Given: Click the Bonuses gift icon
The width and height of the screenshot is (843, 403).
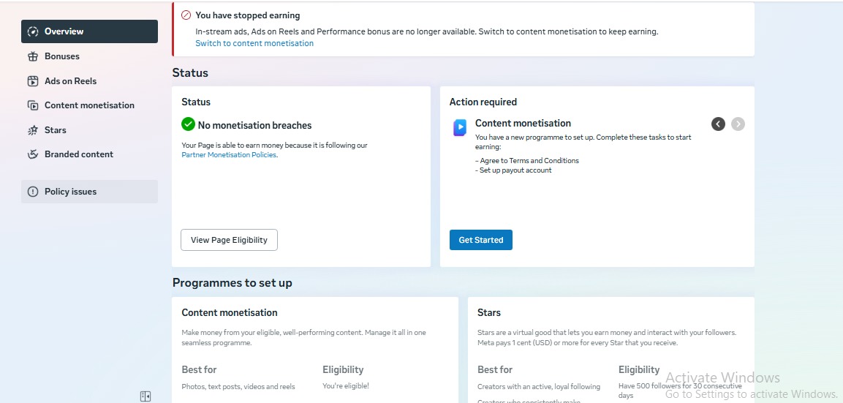Looking at the screenshot, I should (33, 56).
